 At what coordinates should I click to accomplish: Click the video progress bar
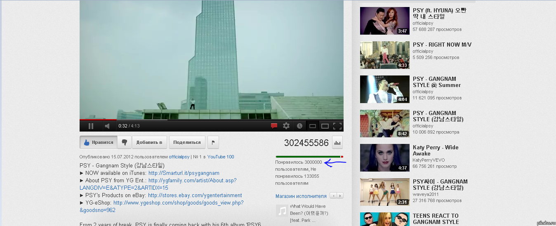click(x=212, y=120)
